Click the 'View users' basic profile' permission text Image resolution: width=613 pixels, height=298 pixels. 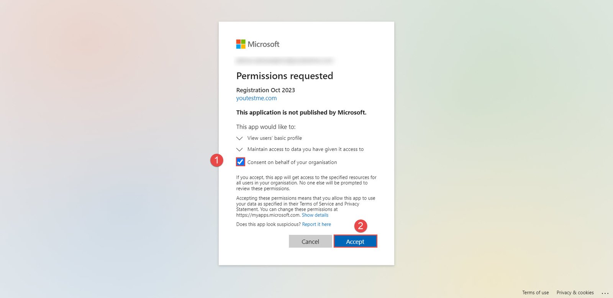(x=274, y=138)
